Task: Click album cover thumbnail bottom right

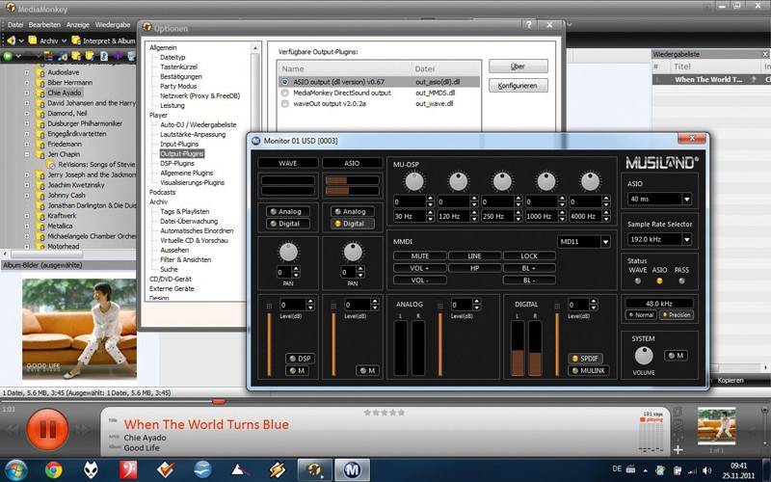Action: 716,426
